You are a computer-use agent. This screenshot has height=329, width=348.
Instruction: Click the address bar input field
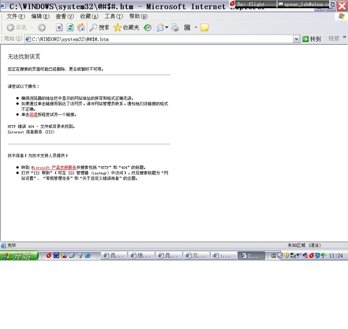coord(159,39)
